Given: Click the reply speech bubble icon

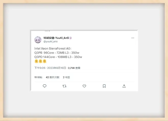Looking at the screenshot, I should coord(45,86).
